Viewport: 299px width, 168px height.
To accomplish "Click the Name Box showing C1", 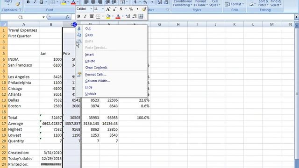I will [x=21, y=17].
